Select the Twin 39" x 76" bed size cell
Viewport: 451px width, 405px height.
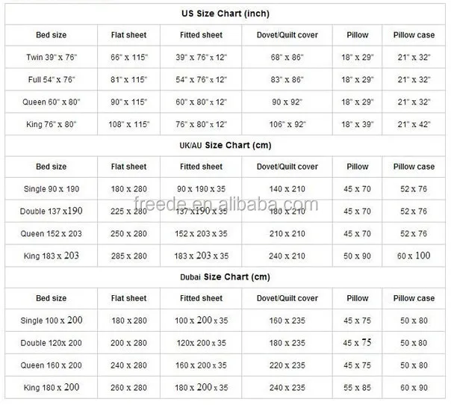tap(52, 58)
